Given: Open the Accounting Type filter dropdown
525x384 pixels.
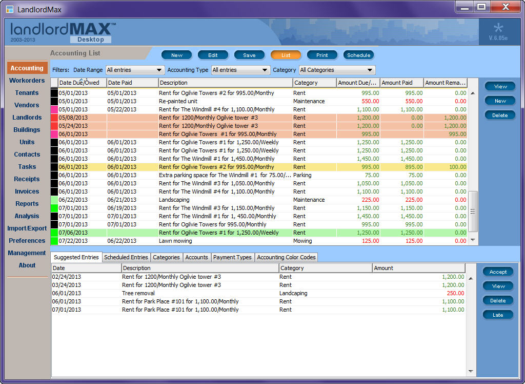Looking at the screenshot, I should 241,70.
